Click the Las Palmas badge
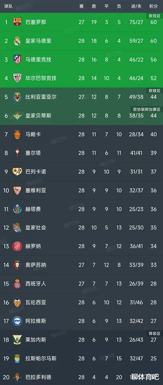The width and height of the screenshot is (163, 385). (17, 358)
